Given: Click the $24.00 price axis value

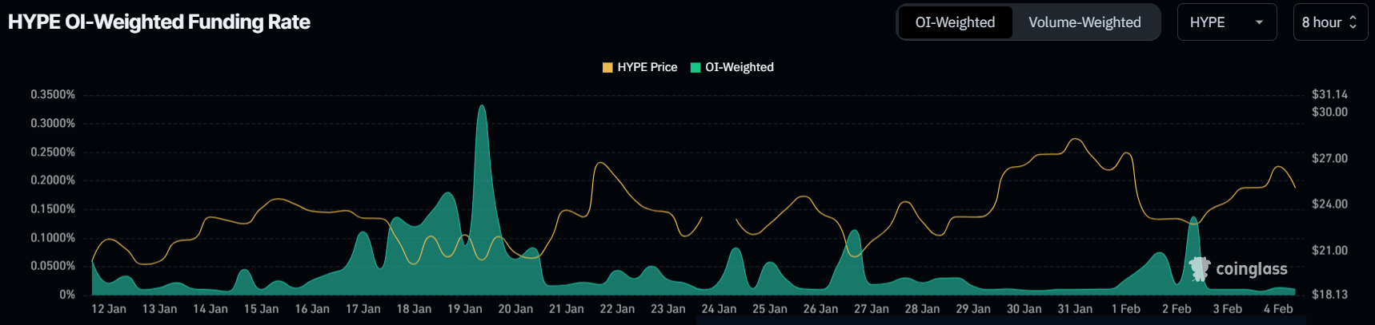Looking at the screenshot, I should click(1329, 204).
